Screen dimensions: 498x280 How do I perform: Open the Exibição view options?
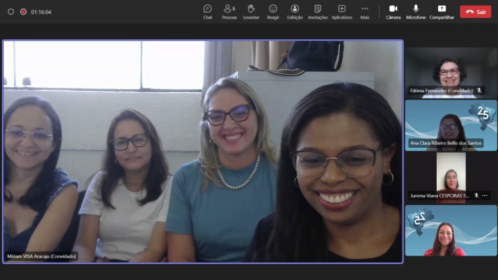click(295, 12)
